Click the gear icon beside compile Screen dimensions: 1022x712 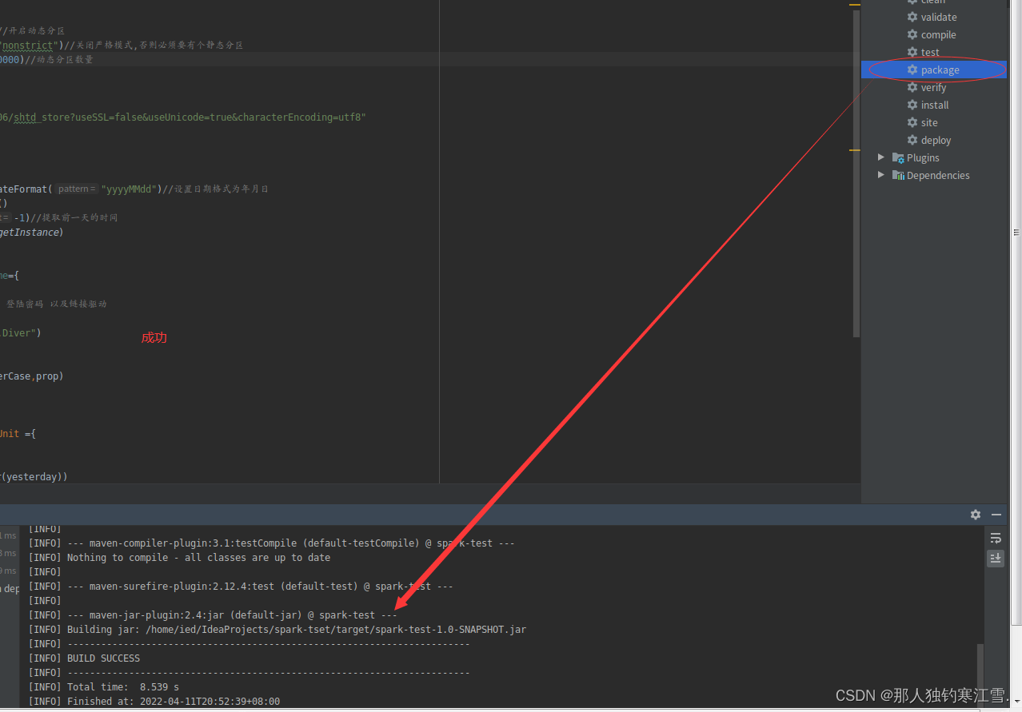[x=912, y=34]
